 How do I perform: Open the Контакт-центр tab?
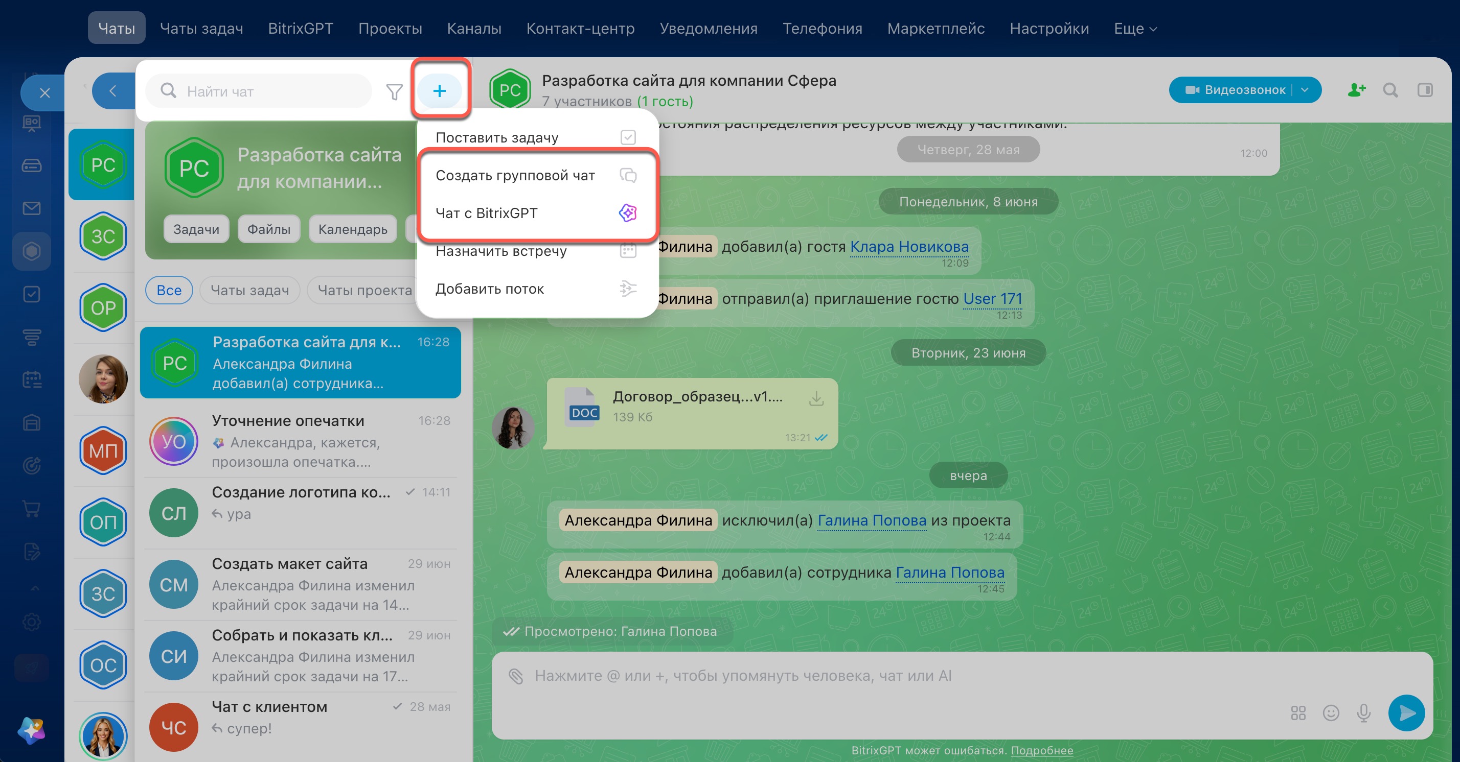point(580,28)
